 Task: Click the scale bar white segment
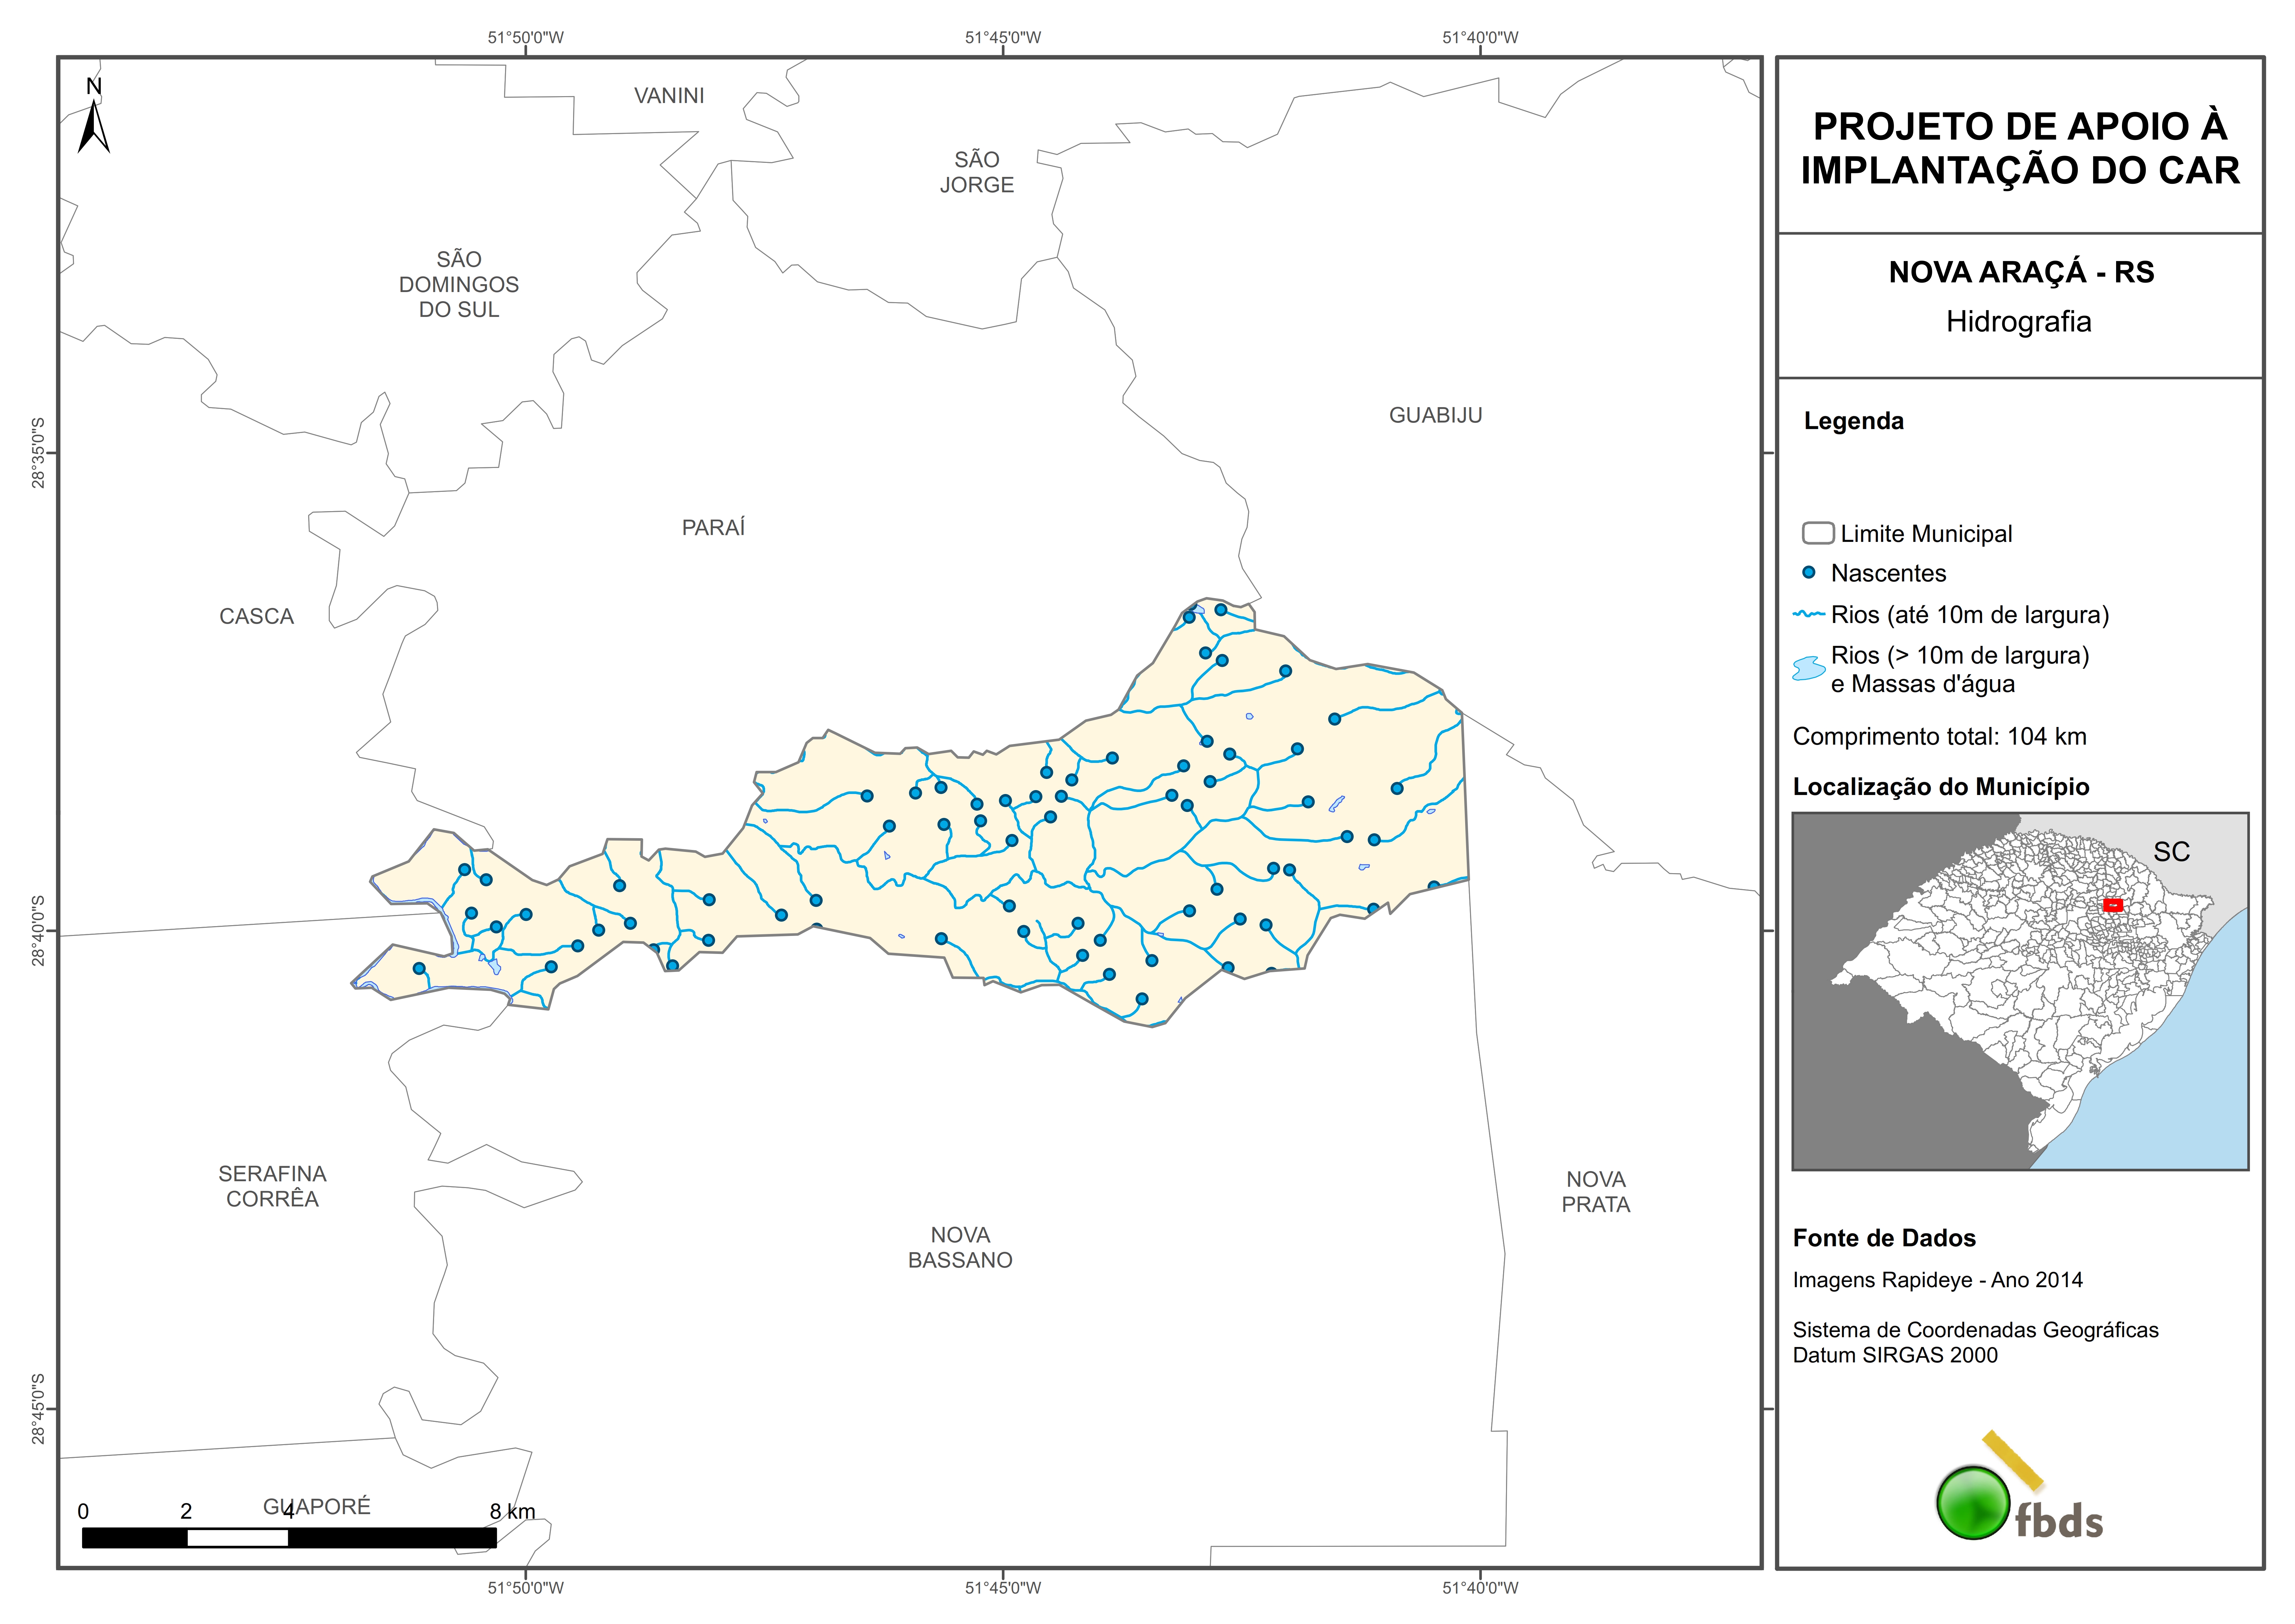click(238, 1538)
